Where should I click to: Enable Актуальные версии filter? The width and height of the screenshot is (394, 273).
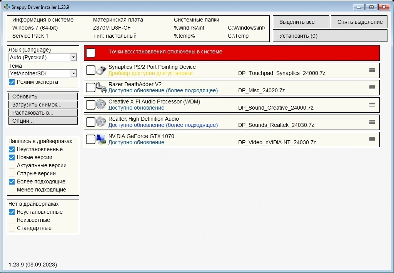(x=12, y=165)
